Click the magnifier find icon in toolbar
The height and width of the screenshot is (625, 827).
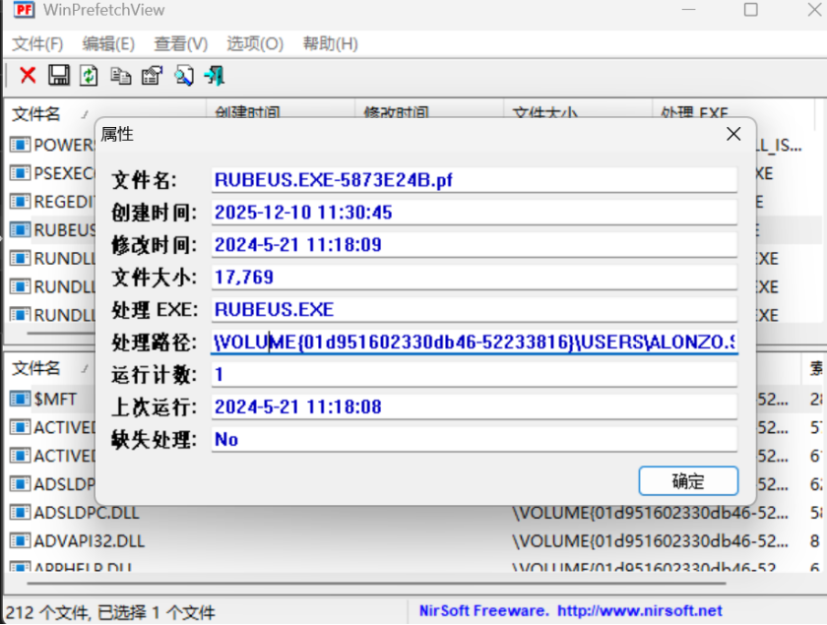(183, 76)
